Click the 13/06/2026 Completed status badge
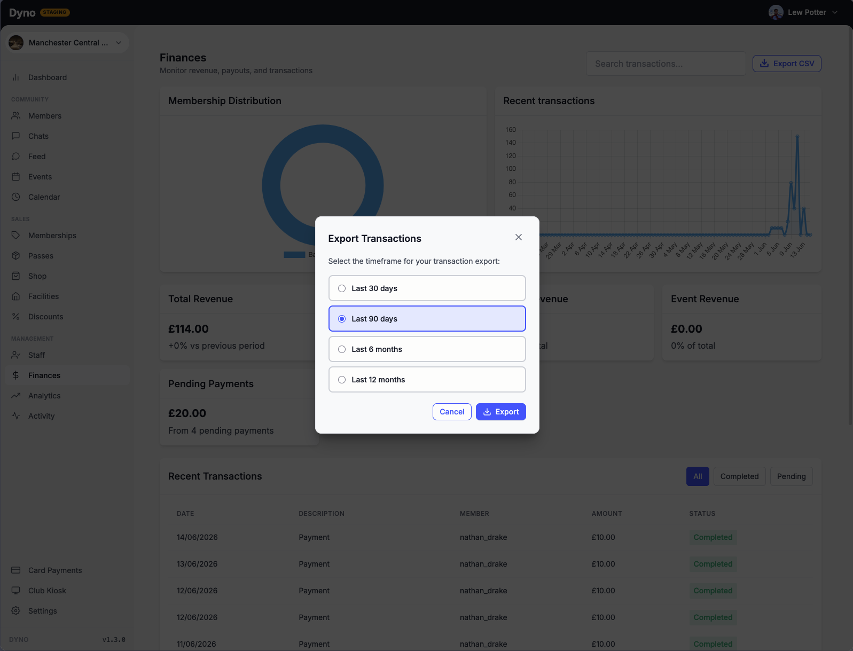The image size is (853, 651). click(713, 564)
